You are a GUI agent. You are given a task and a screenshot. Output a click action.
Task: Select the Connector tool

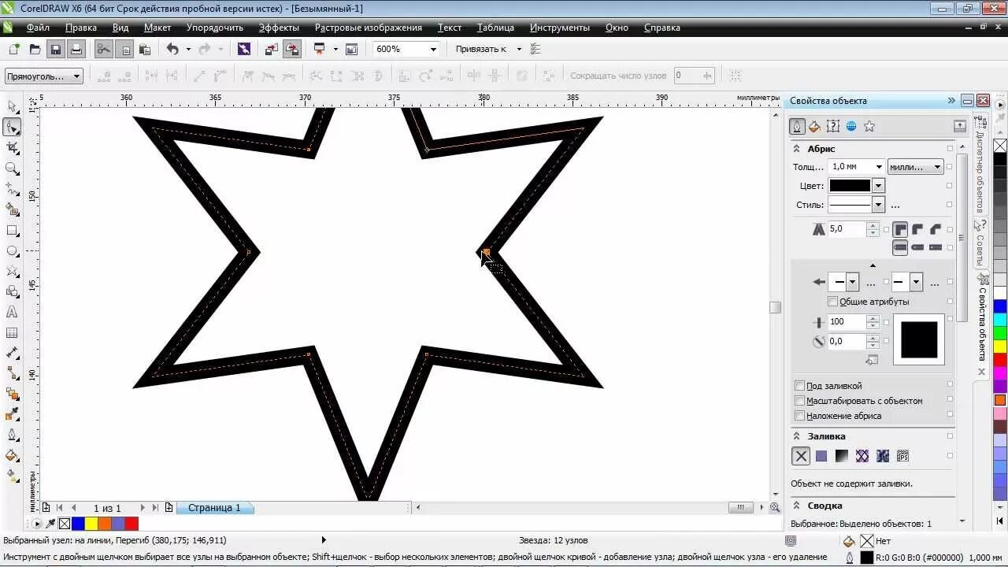coord(12,373)
